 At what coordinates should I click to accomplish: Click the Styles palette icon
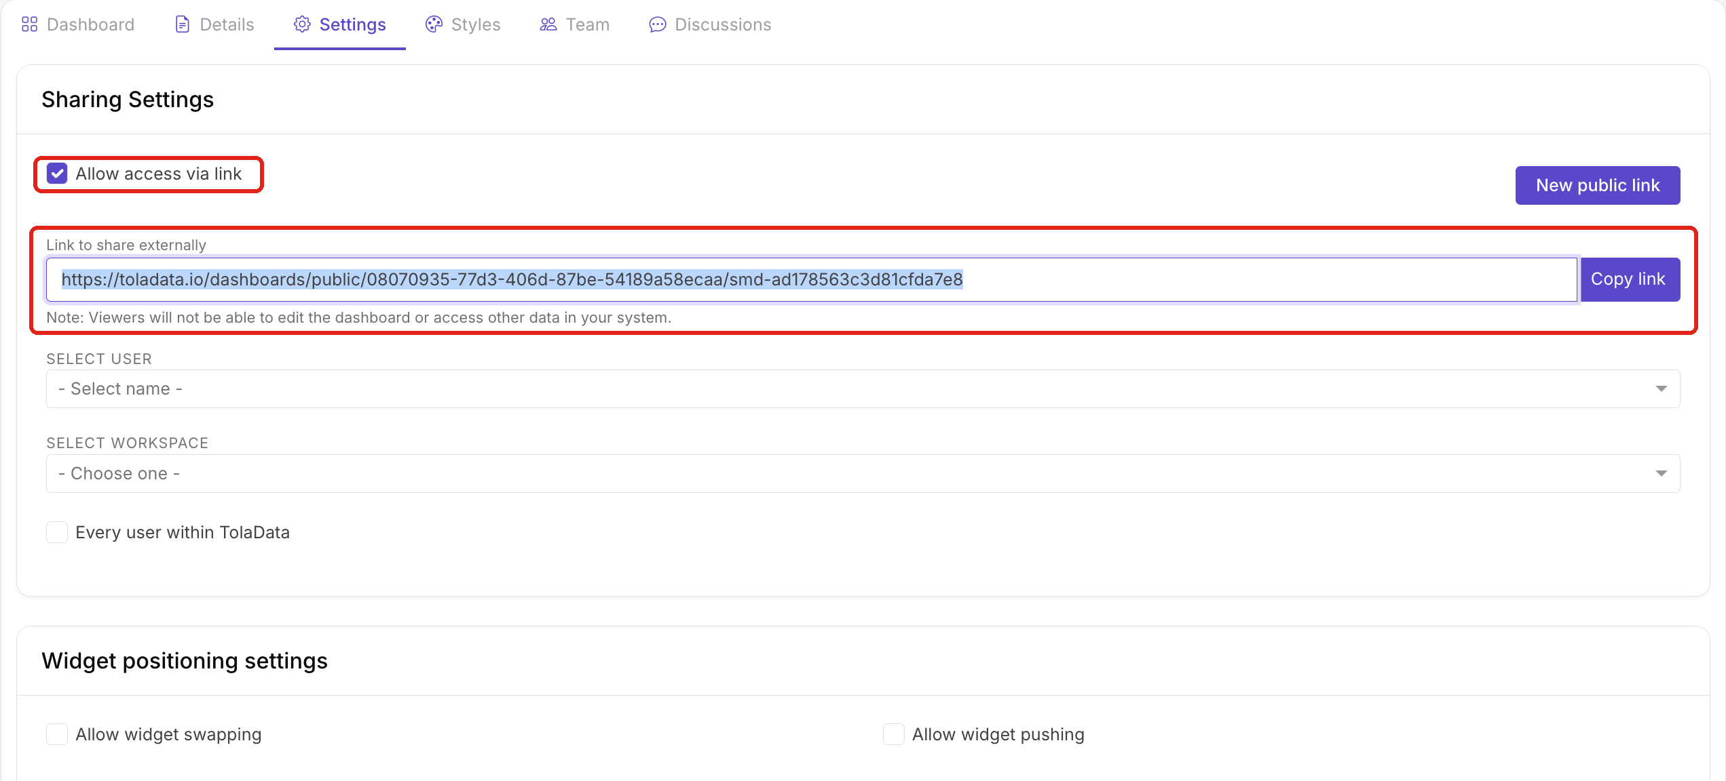tap(434, 24)
